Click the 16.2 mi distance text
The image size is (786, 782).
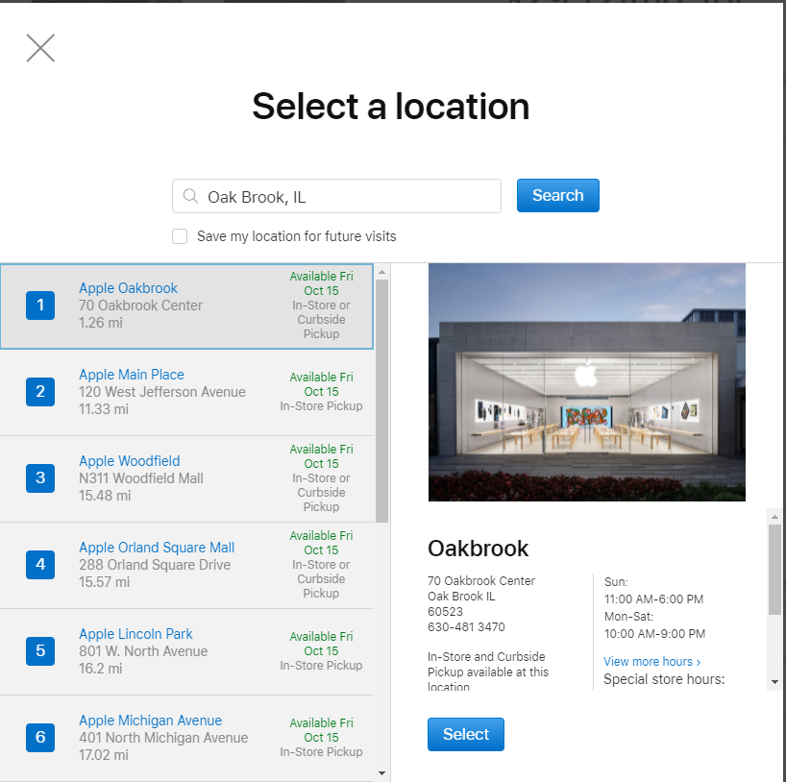tap(101, 669)
